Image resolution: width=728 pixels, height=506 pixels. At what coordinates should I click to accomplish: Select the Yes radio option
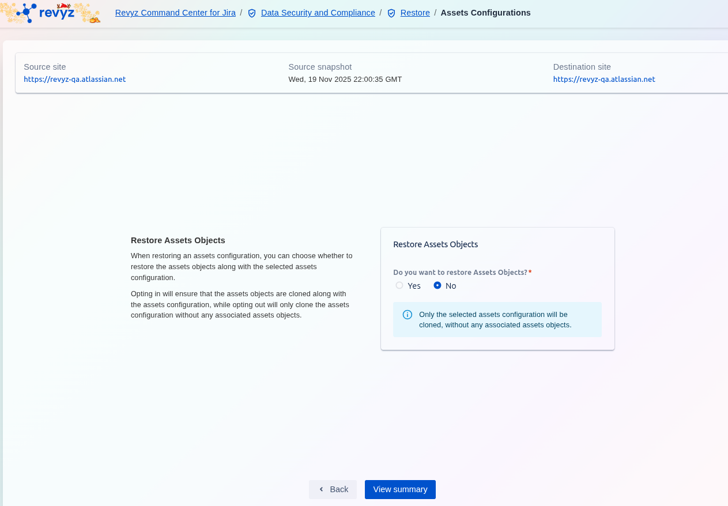(399, 285)
